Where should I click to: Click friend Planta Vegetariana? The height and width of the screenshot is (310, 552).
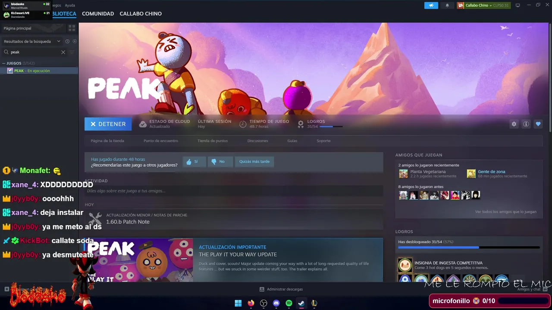[428, 172]
